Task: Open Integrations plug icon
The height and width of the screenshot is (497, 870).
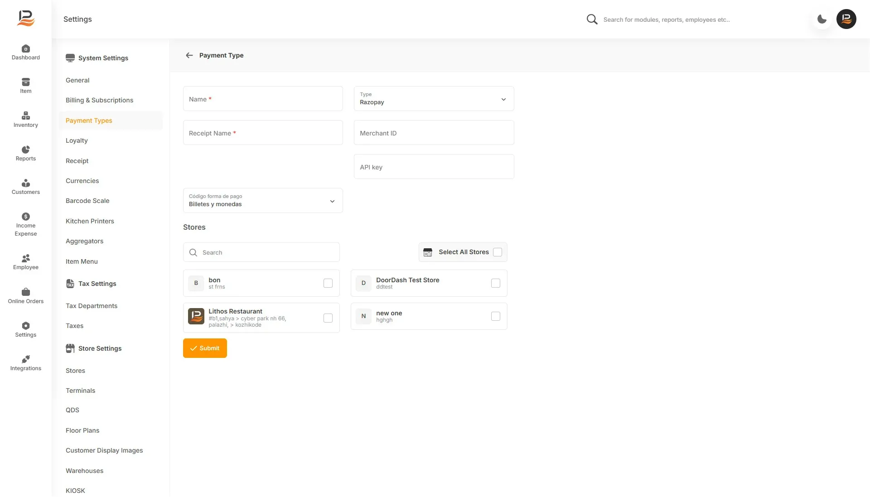Action: pyautogui.click(x=26, y=359)
